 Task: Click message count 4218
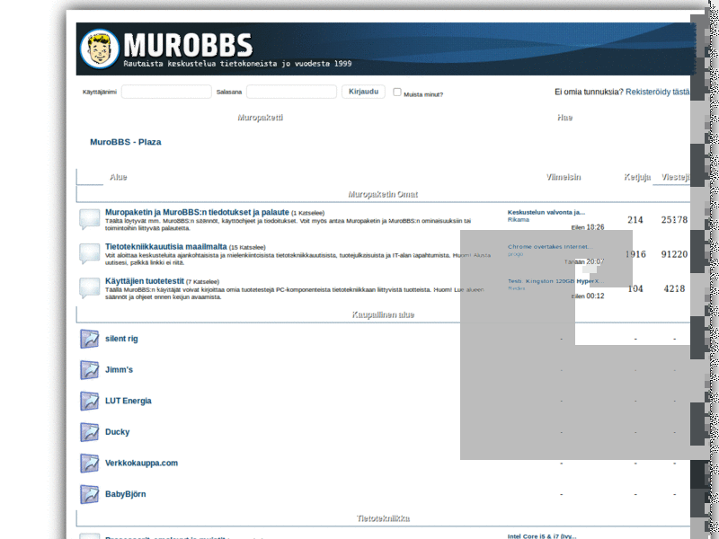[x=674, y=288]
